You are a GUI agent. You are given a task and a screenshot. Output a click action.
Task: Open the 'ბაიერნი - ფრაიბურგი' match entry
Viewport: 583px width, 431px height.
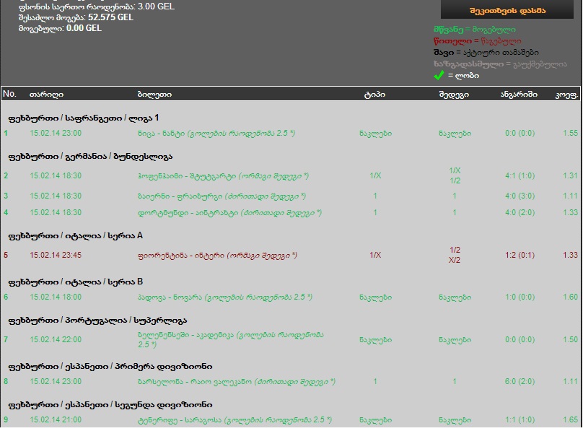click(x=222, y=196)
